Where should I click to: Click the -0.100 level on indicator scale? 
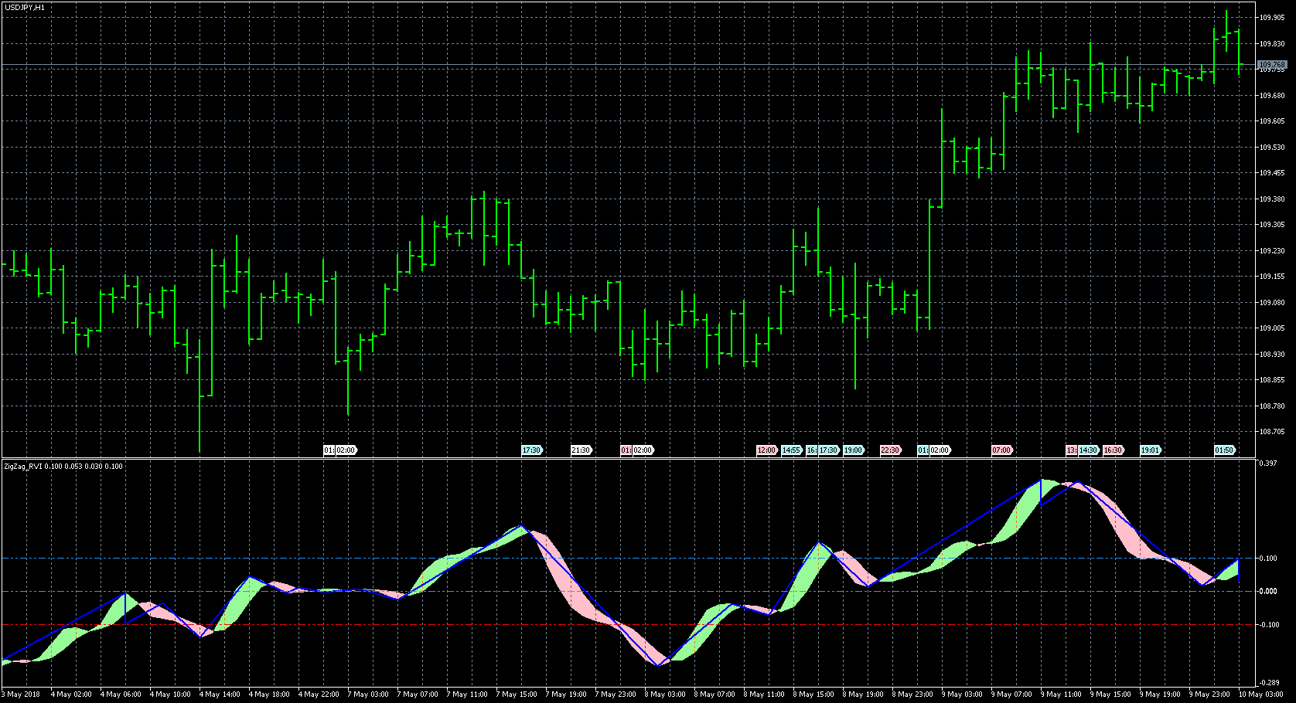(1268, 625)
